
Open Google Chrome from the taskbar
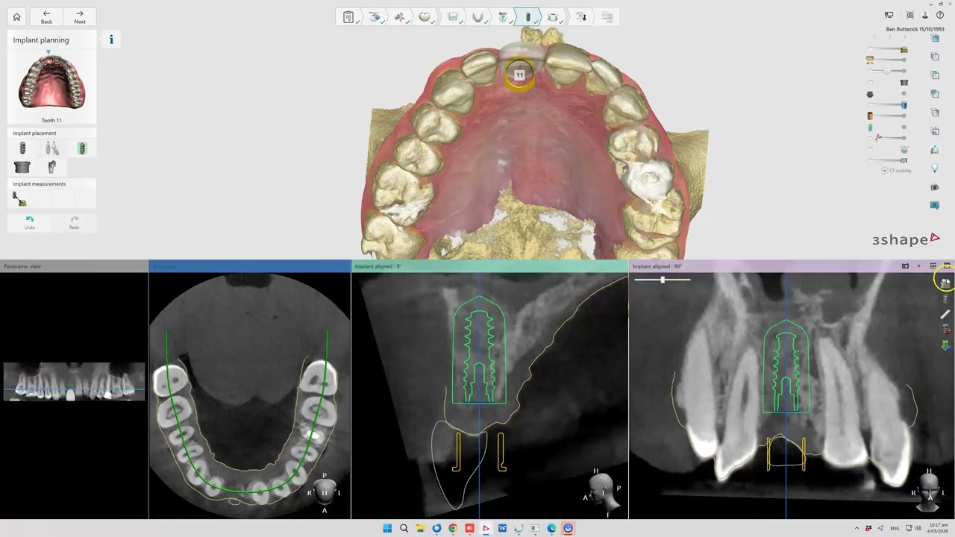(x=453, y=528)
